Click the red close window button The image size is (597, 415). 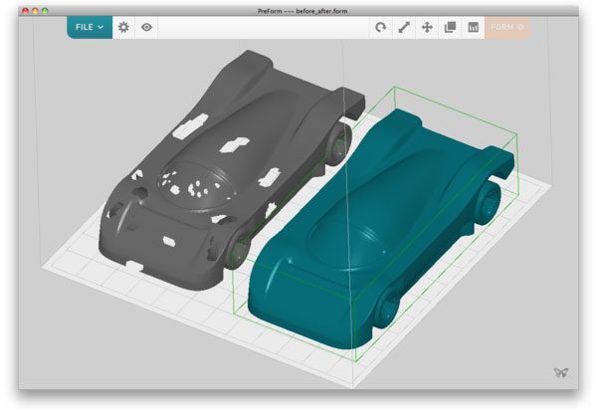click(26, 9)
